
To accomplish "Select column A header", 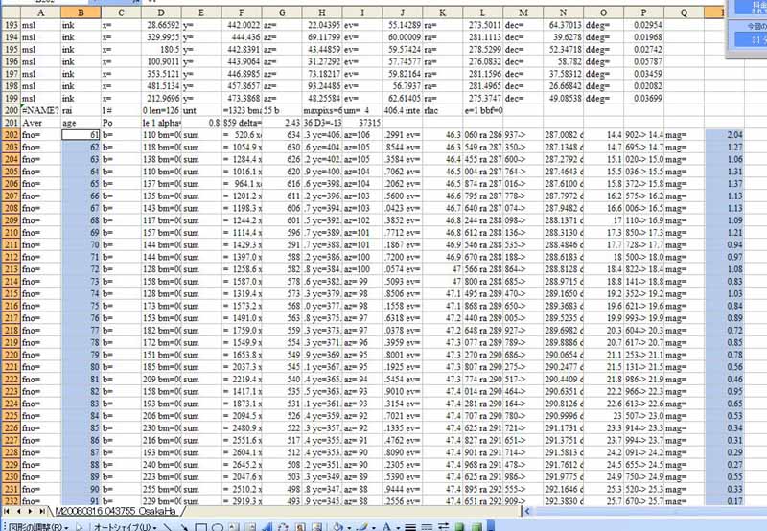I will (x=40, y=12).
